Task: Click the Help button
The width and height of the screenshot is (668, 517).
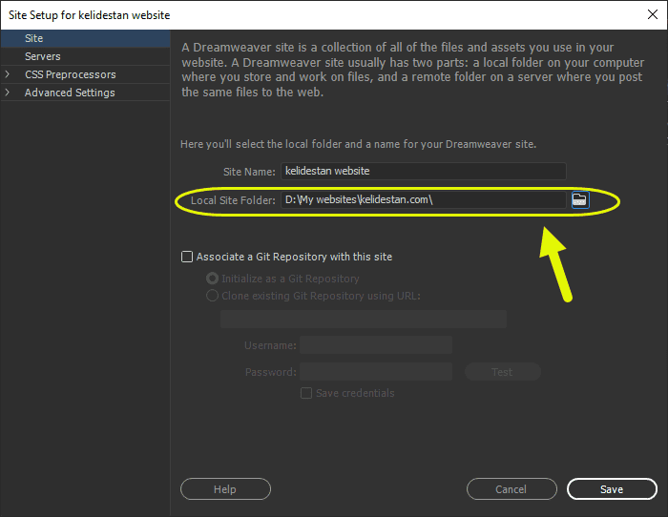Action: coord(225,489)
